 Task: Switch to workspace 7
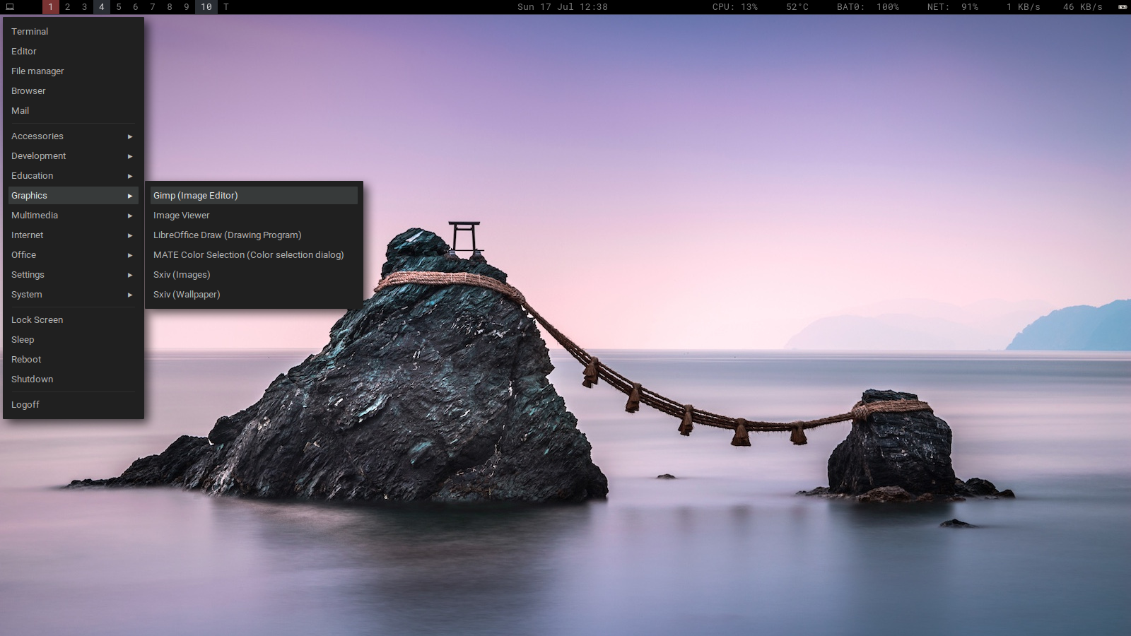(x=153, y=7)
